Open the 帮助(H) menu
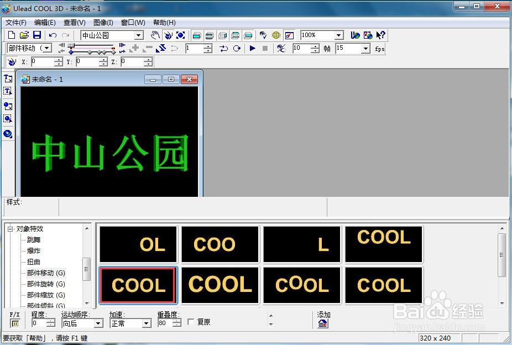512x345 pixels. [x=164, y=23]
